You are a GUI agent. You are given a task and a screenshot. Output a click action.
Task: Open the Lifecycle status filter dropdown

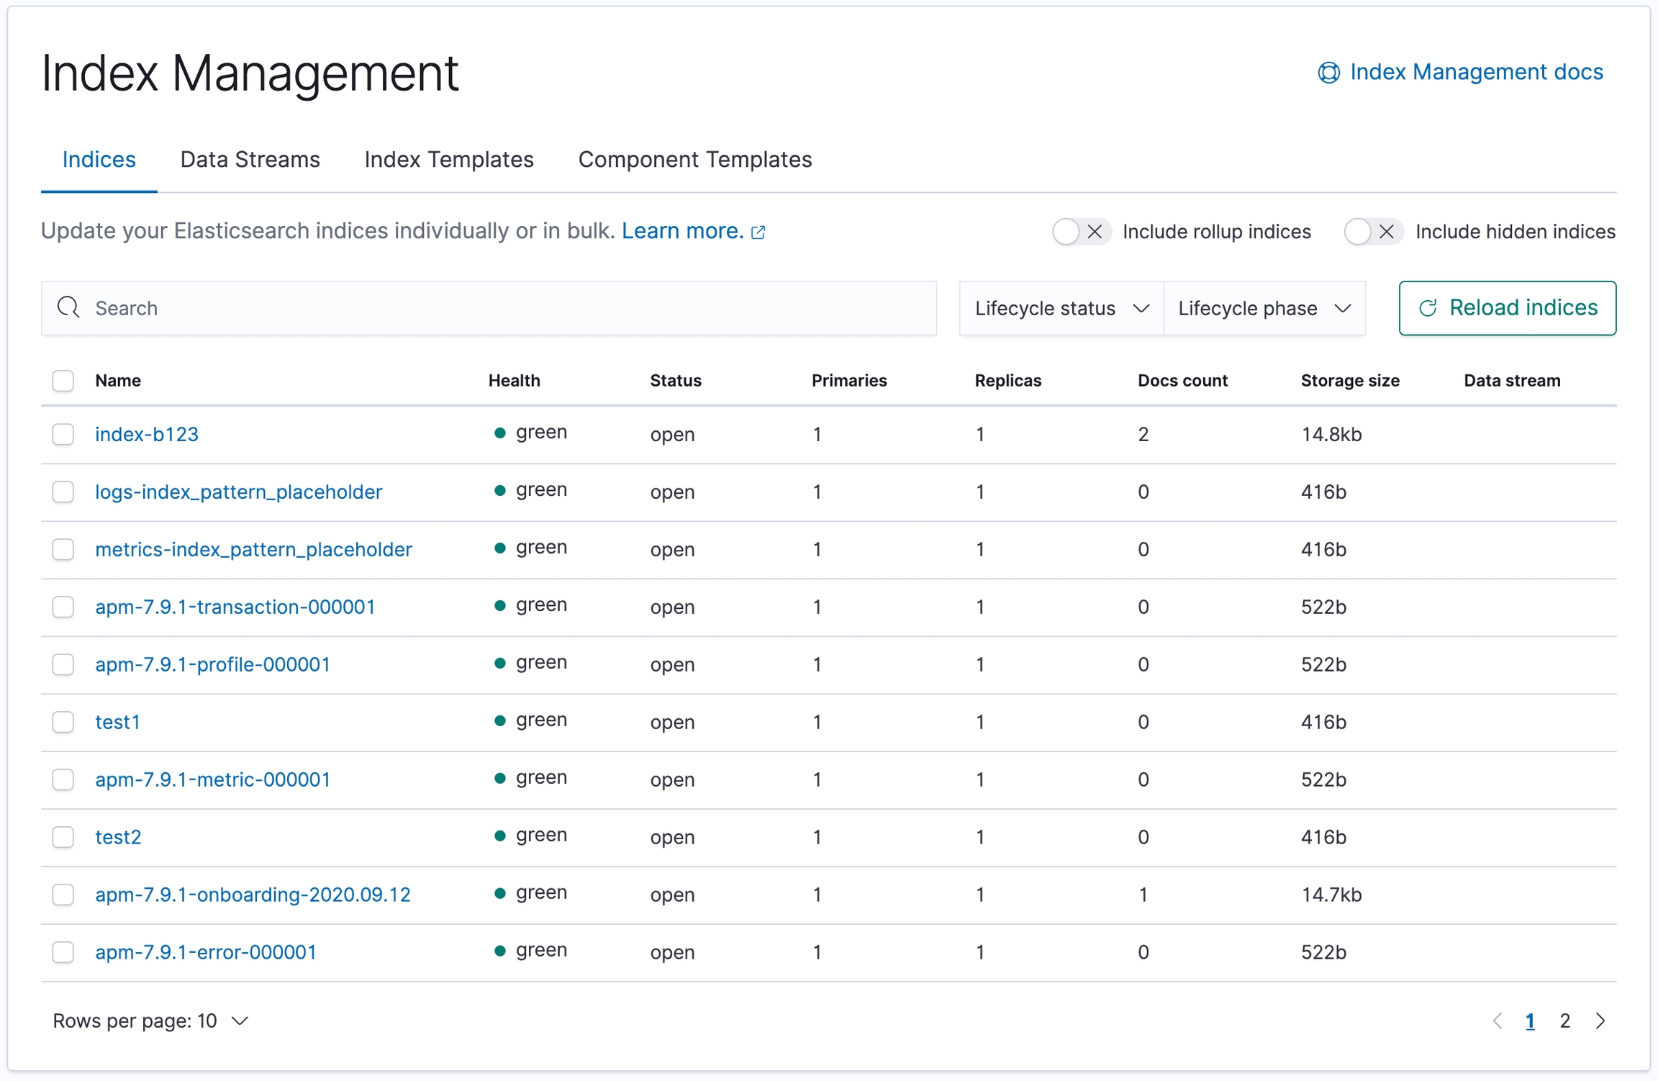coord(1061,308)
